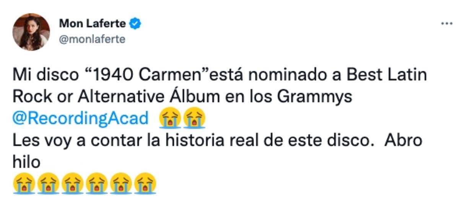Open Mon Laferte's profile picture

(31, 32)
